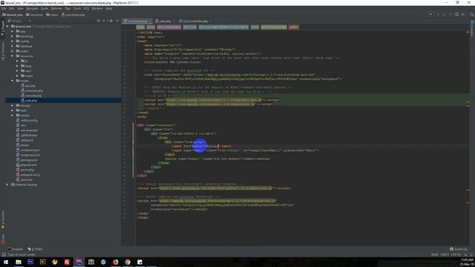Open the Help menu
This screenshot has height=267, width=475.
(109, 8)
